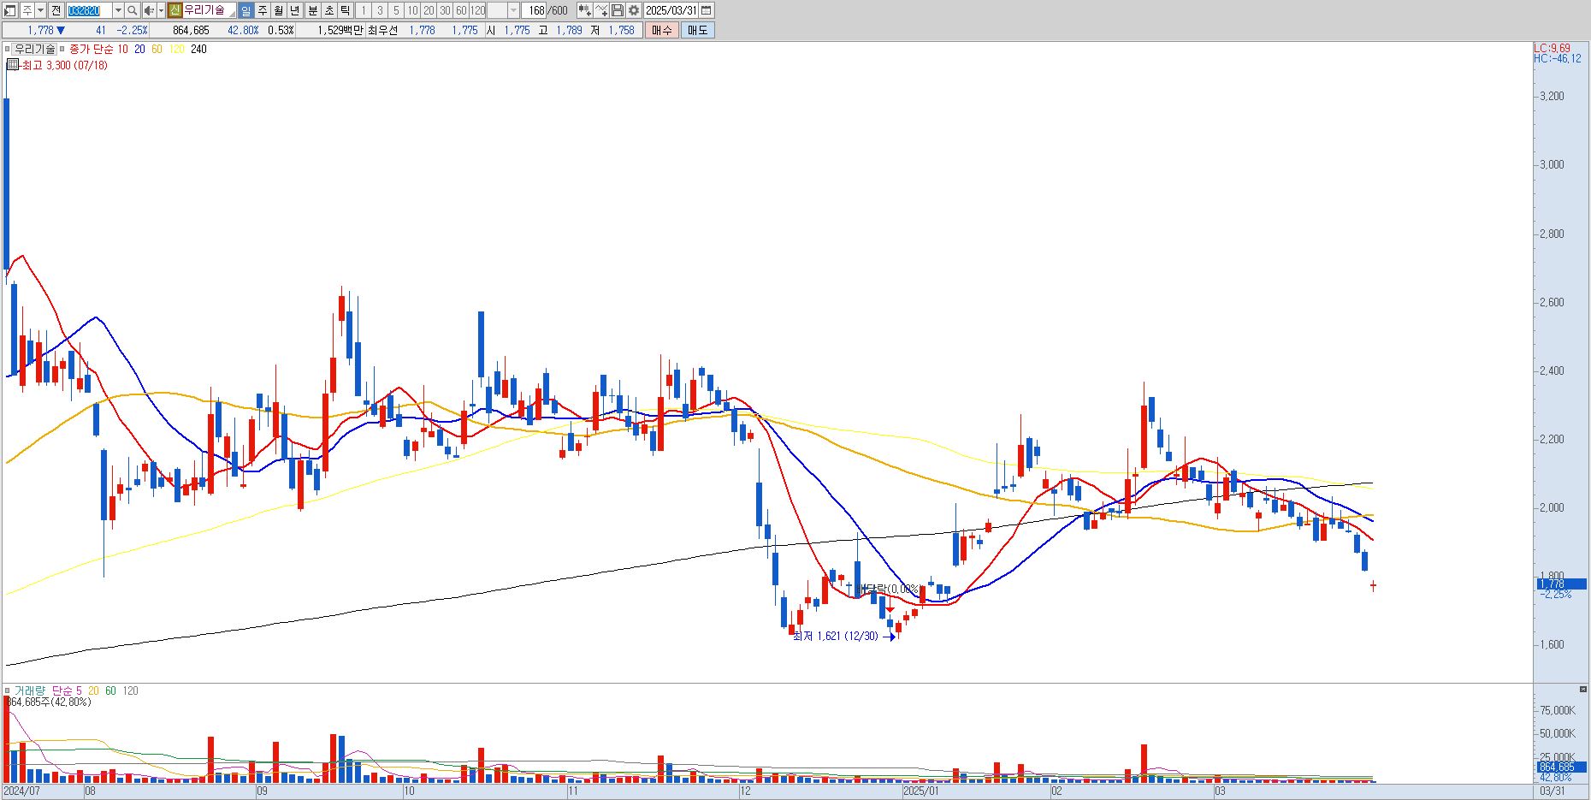
Task: Toggle the square before the 거래량 legend
Action: coord(8,690)
